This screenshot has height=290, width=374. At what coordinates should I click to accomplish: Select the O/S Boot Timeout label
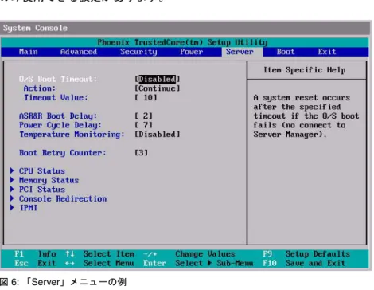tap(58, 79)
